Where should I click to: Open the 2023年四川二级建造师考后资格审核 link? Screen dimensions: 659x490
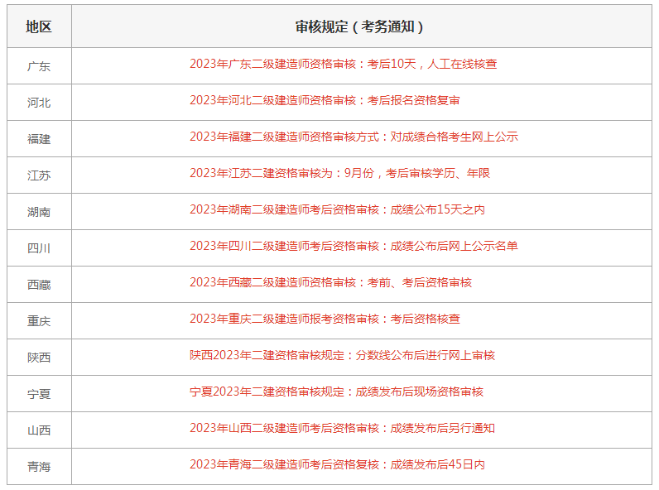point(354,246)
